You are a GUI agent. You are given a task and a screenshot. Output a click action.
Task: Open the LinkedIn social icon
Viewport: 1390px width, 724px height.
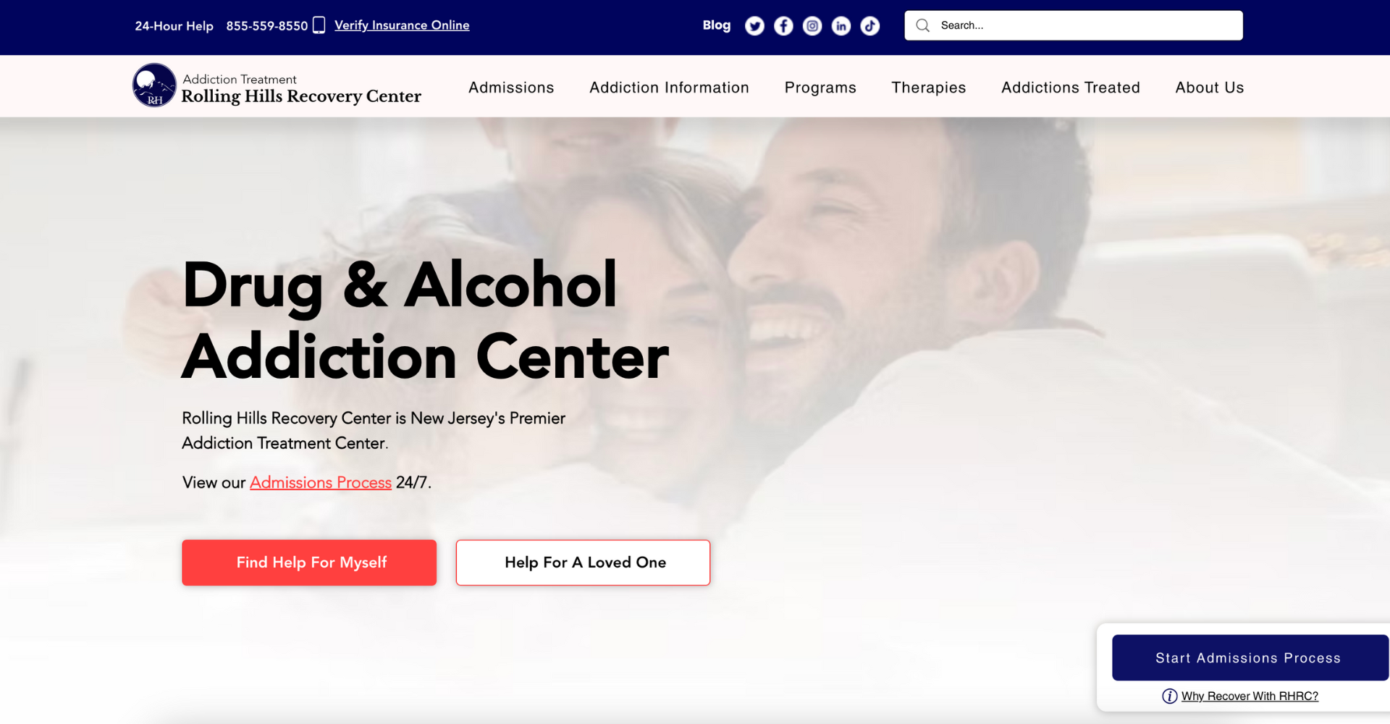coord(841,26)
